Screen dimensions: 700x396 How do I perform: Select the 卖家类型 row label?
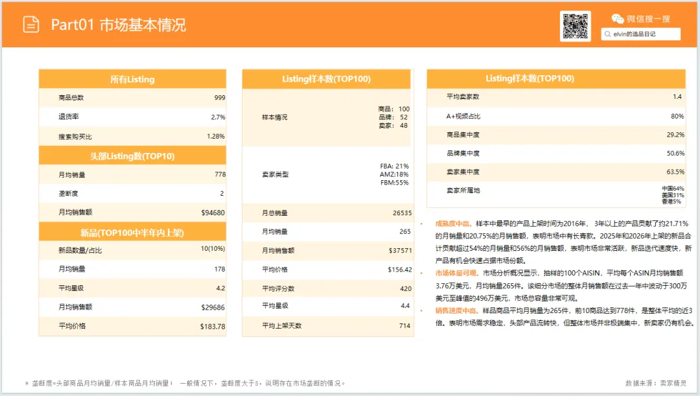pos(275,174)
